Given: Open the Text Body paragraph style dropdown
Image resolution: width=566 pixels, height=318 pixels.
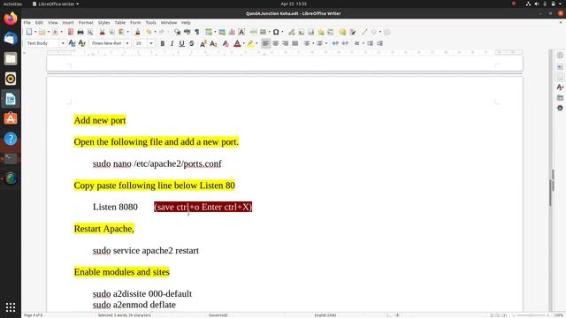Looking at the screenshot, I should [63, 43].
